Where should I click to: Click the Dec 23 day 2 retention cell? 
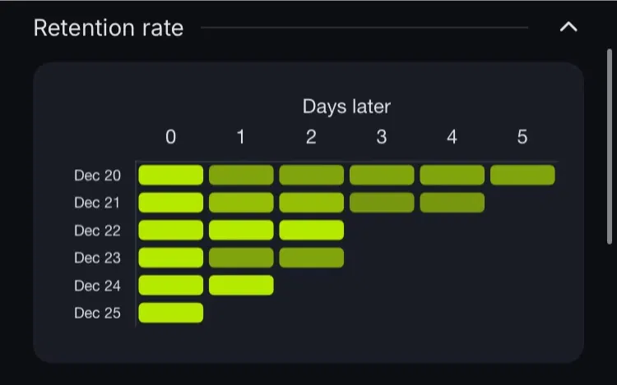tap(311, 258)
